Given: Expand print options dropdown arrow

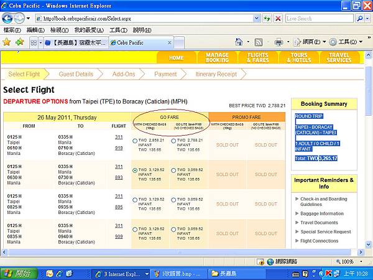Looking at the screenshot, I should pos(288,42).
